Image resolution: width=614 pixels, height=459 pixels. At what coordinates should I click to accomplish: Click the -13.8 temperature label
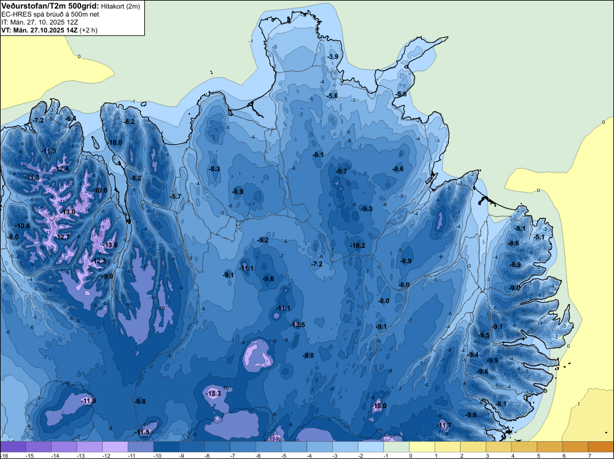click(110, 245)
